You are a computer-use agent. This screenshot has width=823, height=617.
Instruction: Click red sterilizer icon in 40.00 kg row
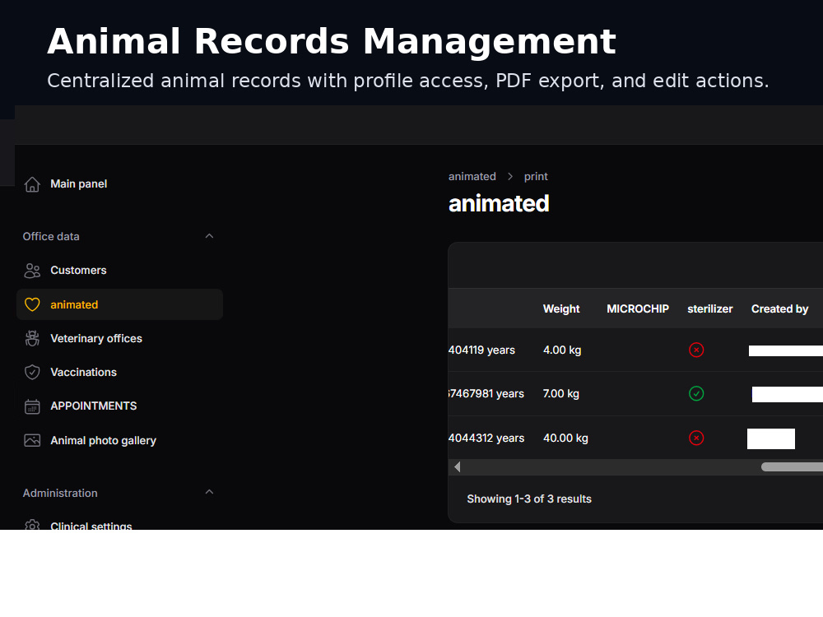[696, 438]
